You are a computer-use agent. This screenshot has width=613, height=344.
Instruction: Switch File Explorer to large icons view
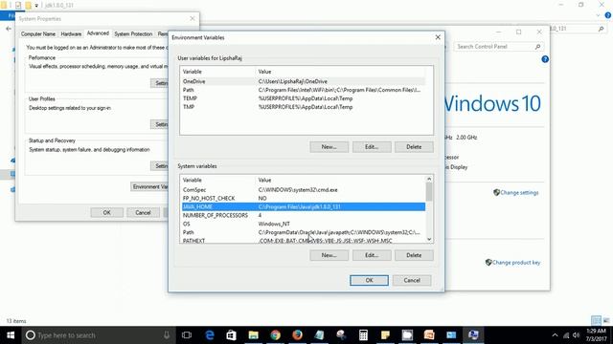click(606, 321)
